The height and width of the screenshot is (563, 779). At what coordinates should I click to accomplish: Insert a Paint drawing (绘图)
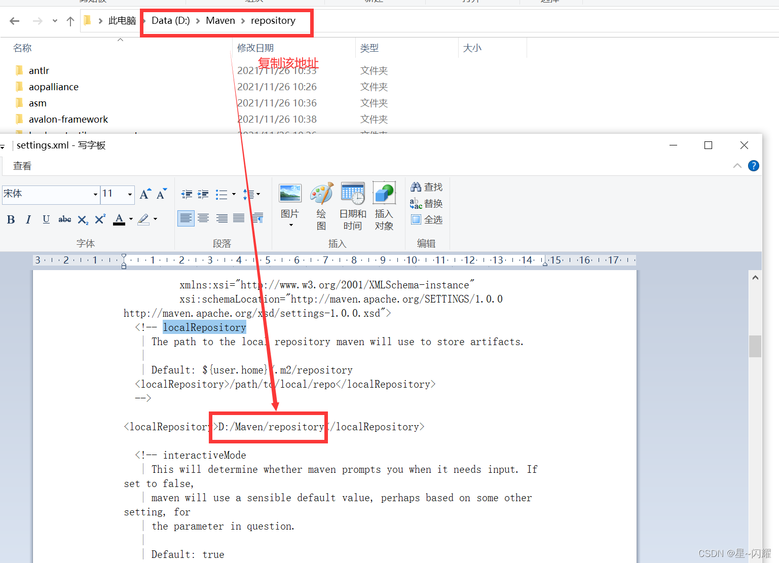pos(321,206)
